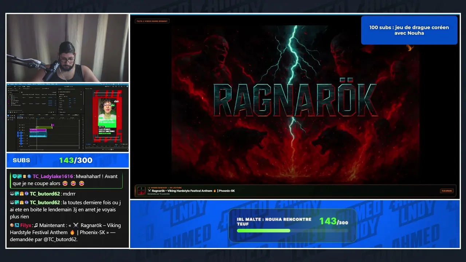Open TC_Ladylake1616's chat profile
The width and height of the screenshot is (466, 262).
point(53,176)
